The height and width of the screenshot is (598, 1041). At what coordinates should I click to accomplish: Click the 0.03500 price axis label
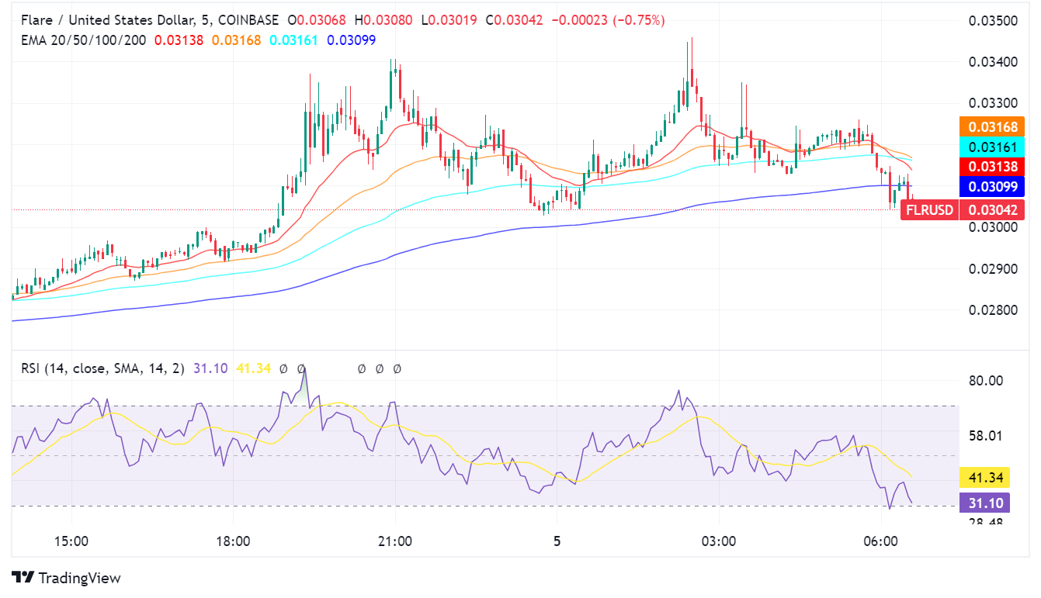point(992,20)
